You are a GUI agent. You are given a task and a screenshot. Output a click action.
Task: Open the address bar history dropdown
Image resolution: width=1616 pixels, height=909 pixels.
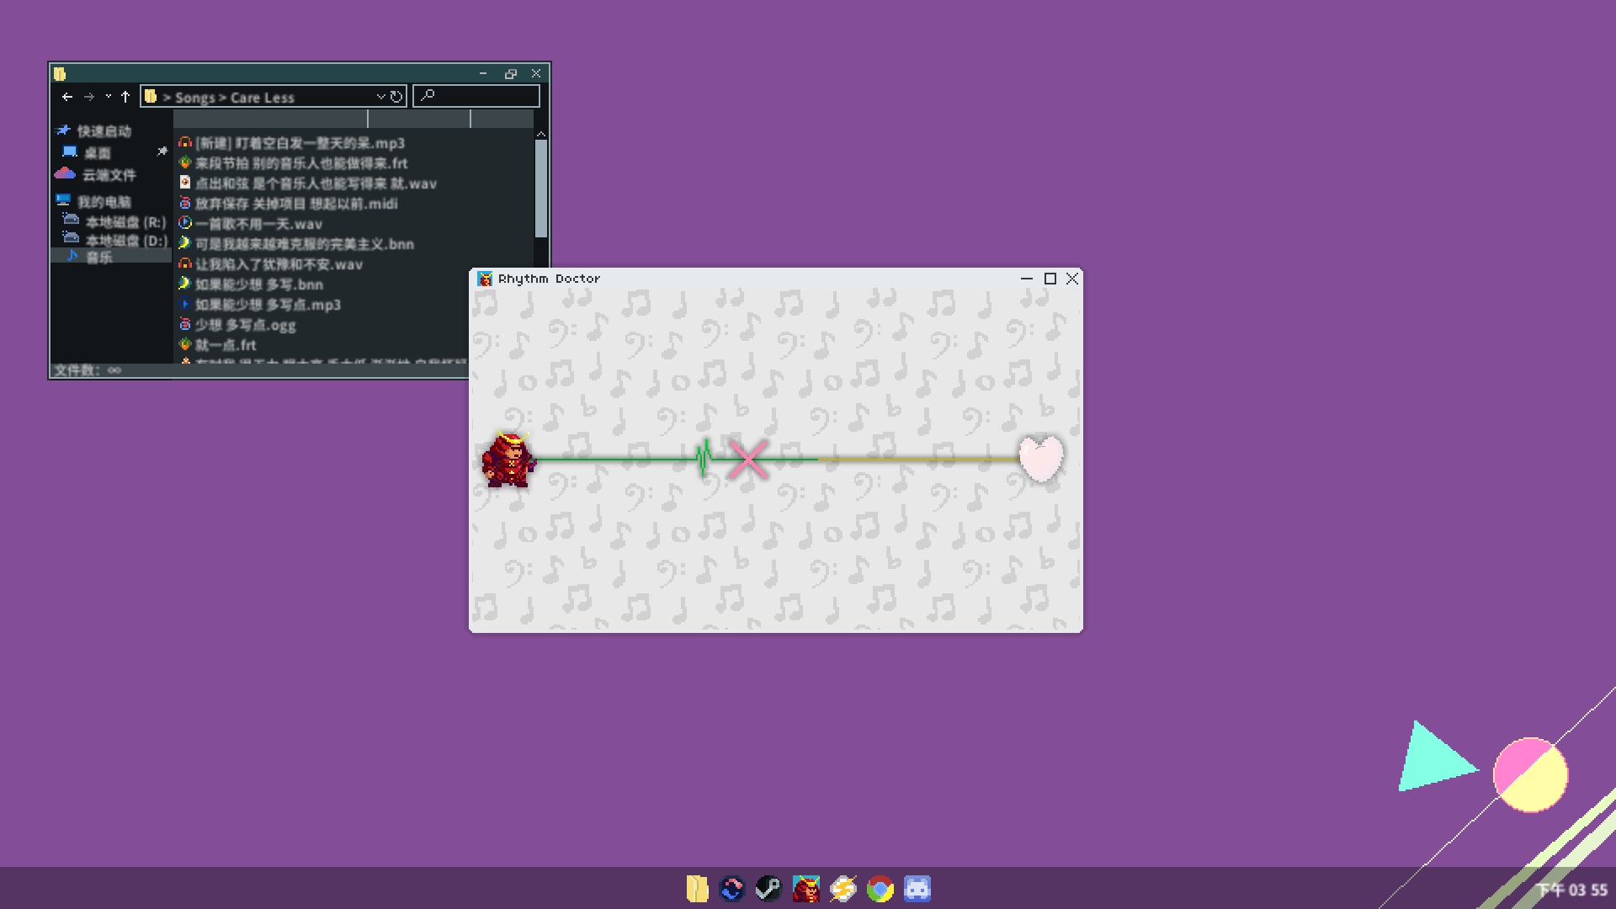click(380, 97)
